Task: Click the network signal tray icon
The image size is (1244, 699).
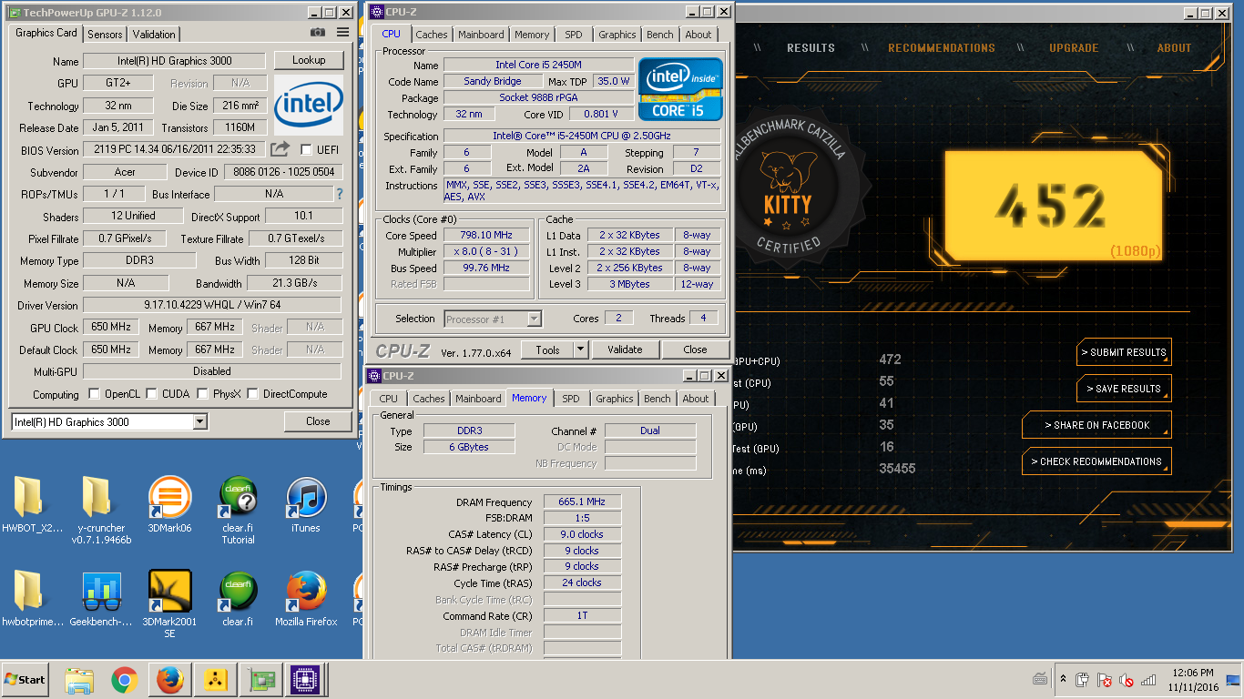Action: tap(1148, 680)
